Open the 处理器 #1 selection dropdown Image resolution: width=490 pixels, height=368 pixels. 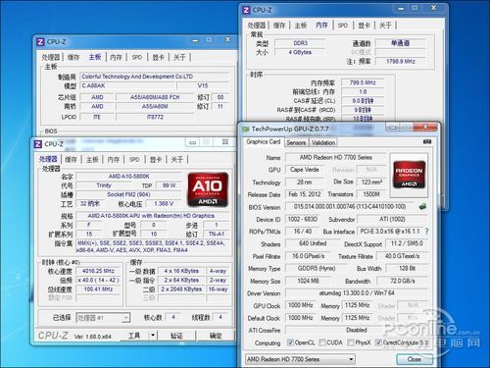[103, 317]
